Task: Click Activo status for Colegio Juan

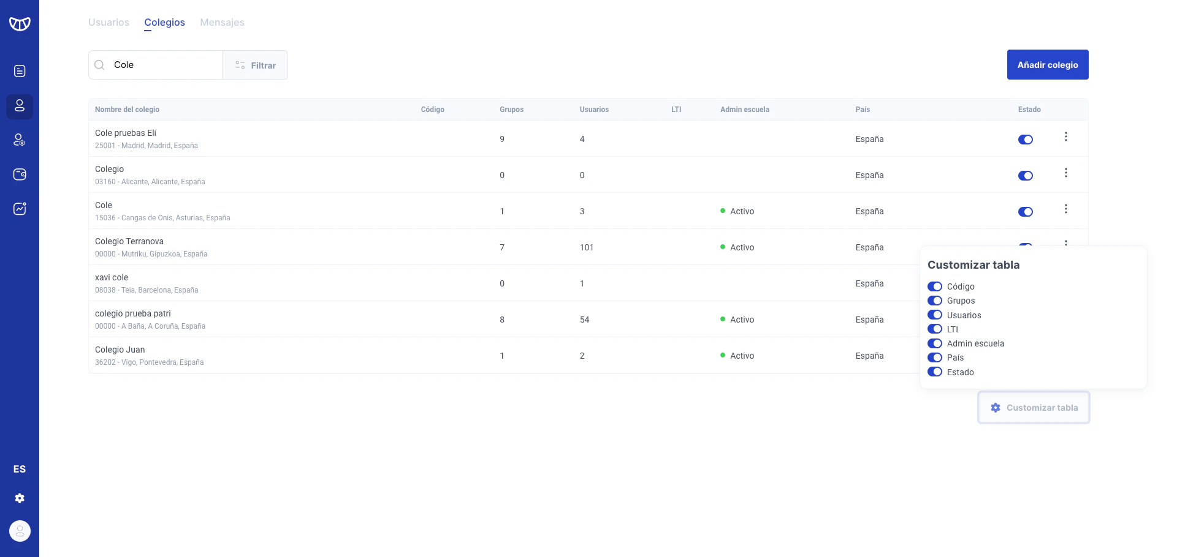Action: pyautogui.click(x=737, y=356)
